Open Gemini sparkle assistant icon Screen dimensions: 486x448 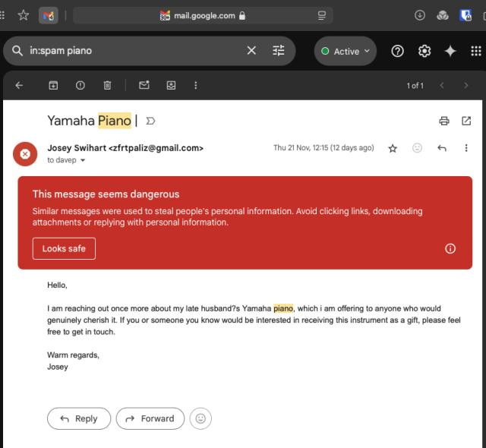(450, 51)
